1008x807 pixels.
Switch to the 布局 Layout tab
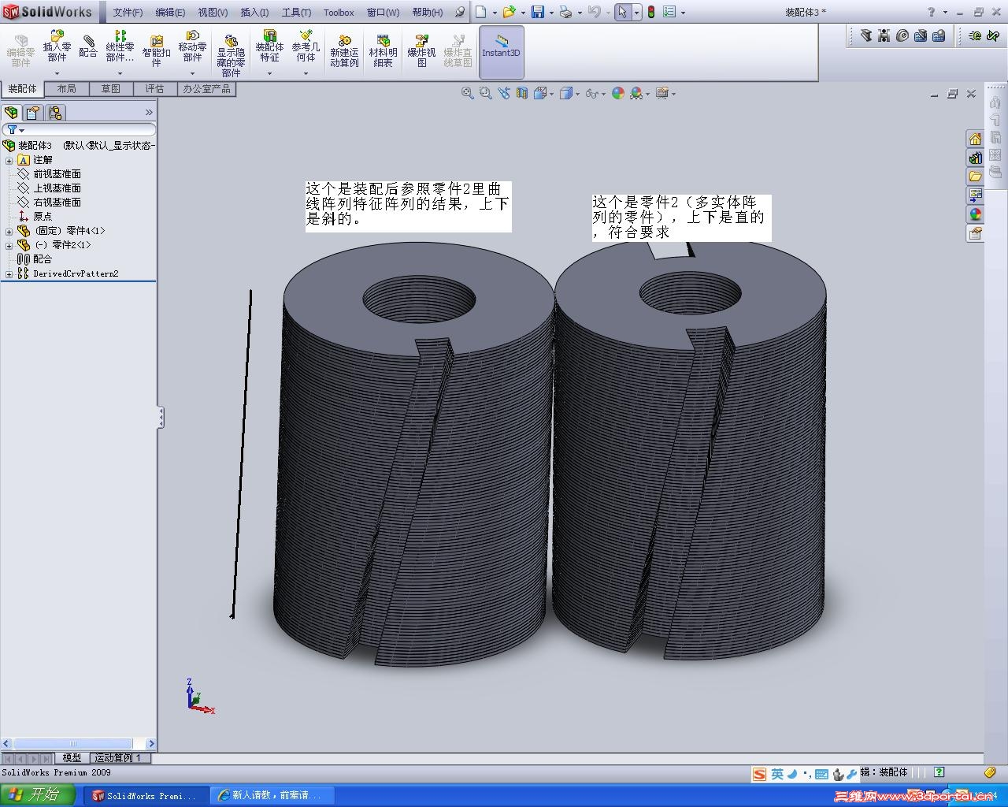click(x=67, y=89)
